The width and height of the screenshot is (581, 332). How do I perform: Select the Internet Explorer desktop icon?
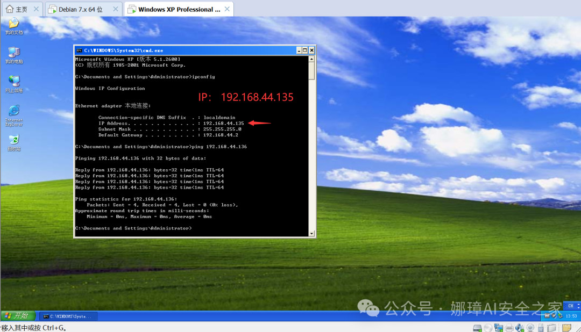coord(14,115)
